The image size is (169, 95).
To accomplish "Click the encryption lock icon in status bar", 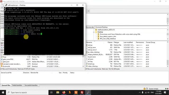I will click(x=144, y=89).
